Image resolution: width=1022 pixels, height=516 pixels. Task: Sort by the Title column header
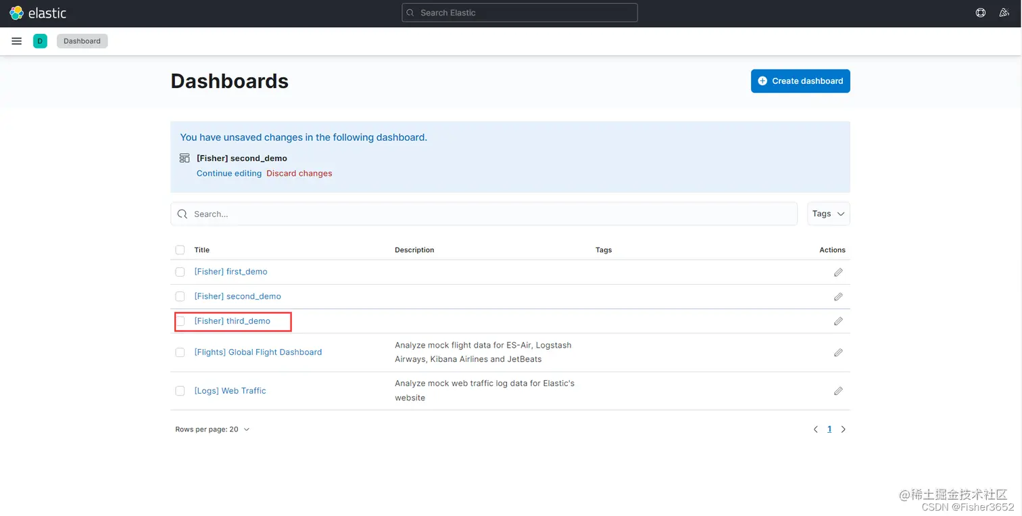pos(202,250)
